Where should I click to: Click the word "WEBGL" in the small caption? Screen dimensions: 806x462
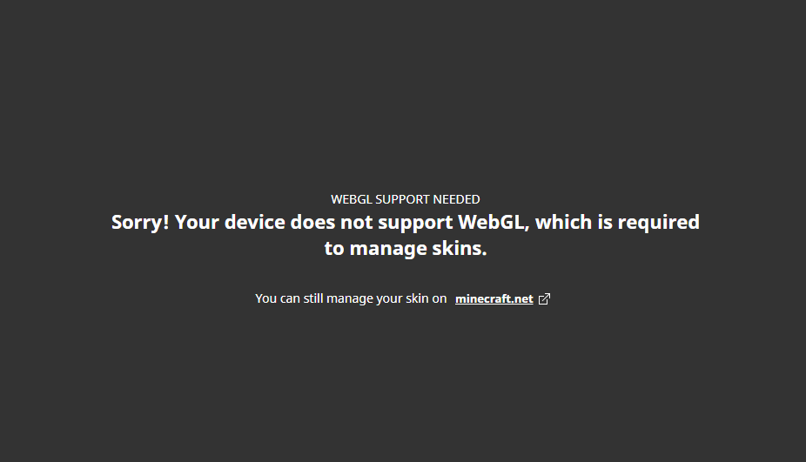[x=352, y=199]
